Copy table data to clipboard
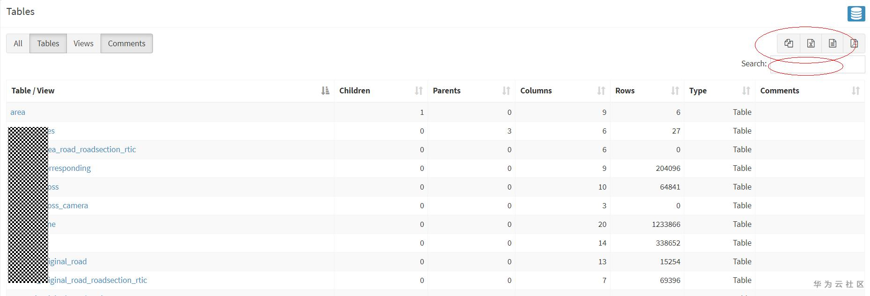The width and height of the screenshot is (870, 296). click(789, 43)
